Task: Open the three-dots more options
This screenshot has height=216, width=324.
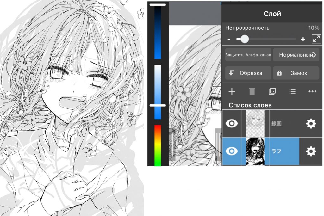Action: [312, 91]
